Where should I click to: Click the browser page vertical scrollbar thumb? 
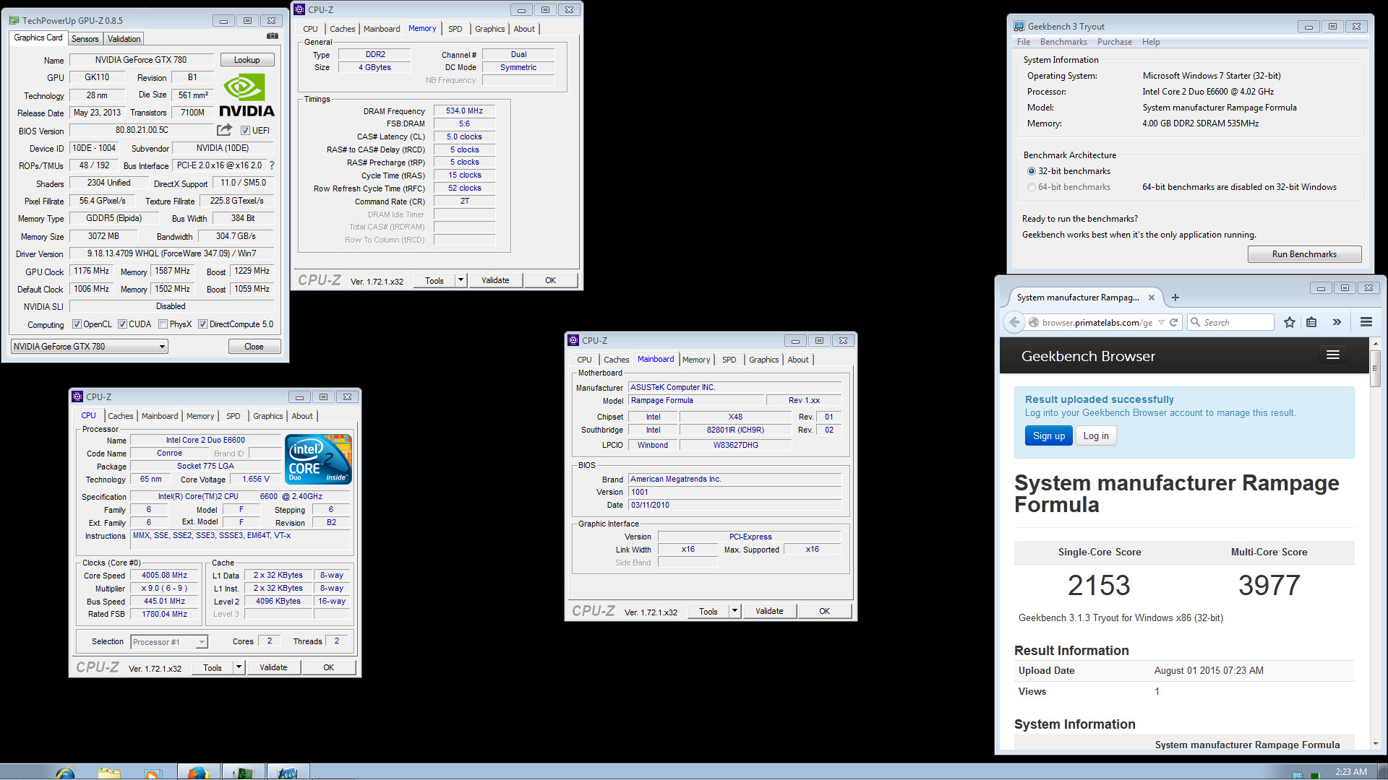click(x=1374, y=368)
